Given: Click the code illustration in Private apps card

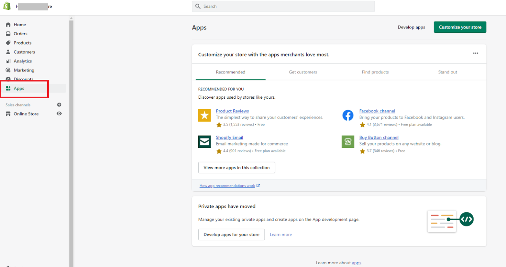Looking at the screenshot, I should click(450, 221).
